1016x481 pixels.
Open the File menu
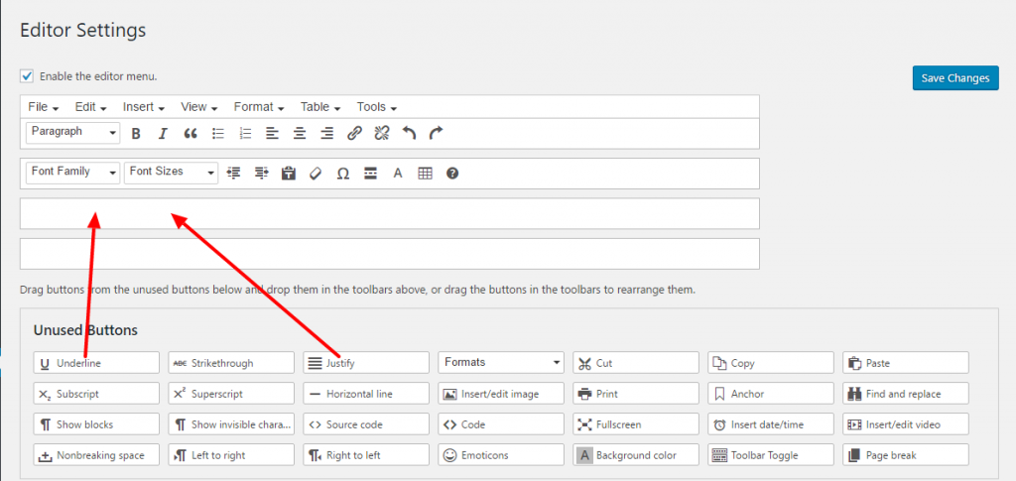click(44, 107)
